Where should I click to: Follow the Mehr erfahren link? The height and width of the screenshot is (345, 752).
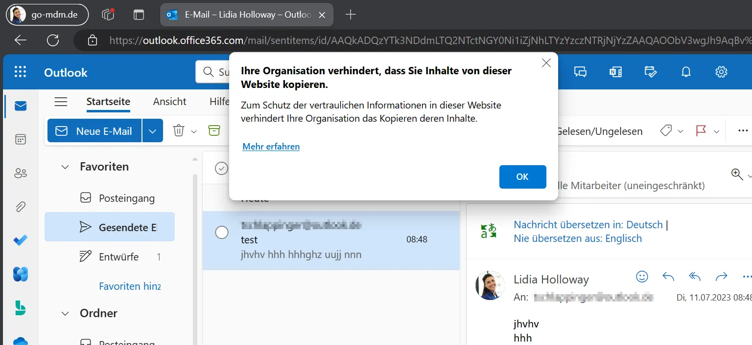tap(271, 147)
